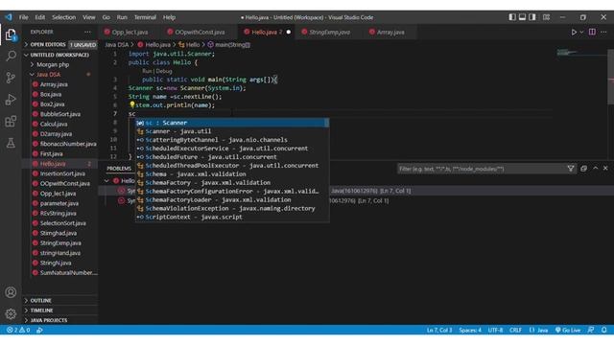The height and width of the screenshot is (345, 614).
Task: Open editor More Actions ellipsis
Action: coord(603,32)
